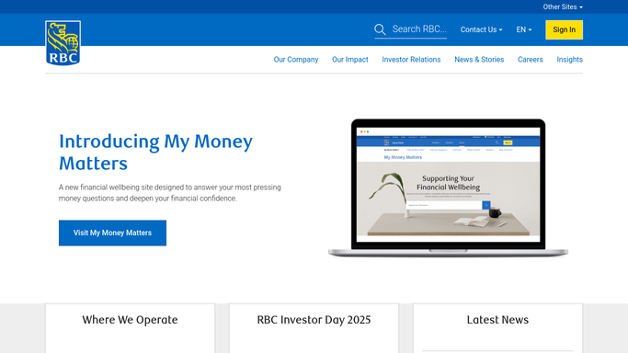This screenshot has width=628, height=353.
Task: Open the Our Company menu
Action: 296,60
